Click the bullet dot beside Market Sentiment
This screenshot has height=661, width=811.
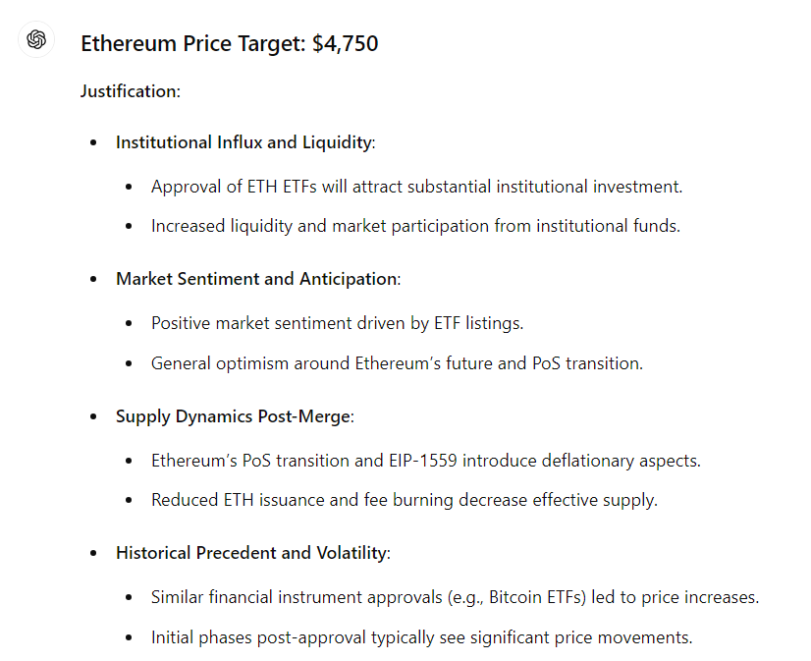[94, 280]
